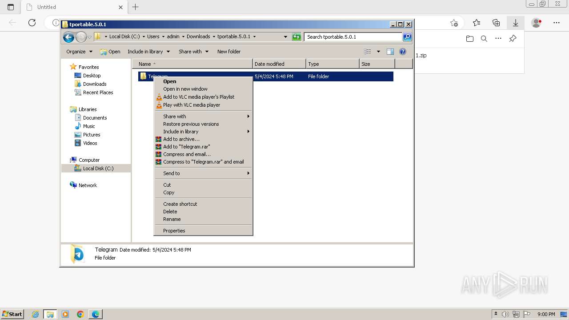
Task: Open recent locations dropdown beside the nav arrows
Action: (x=89, y=37)
